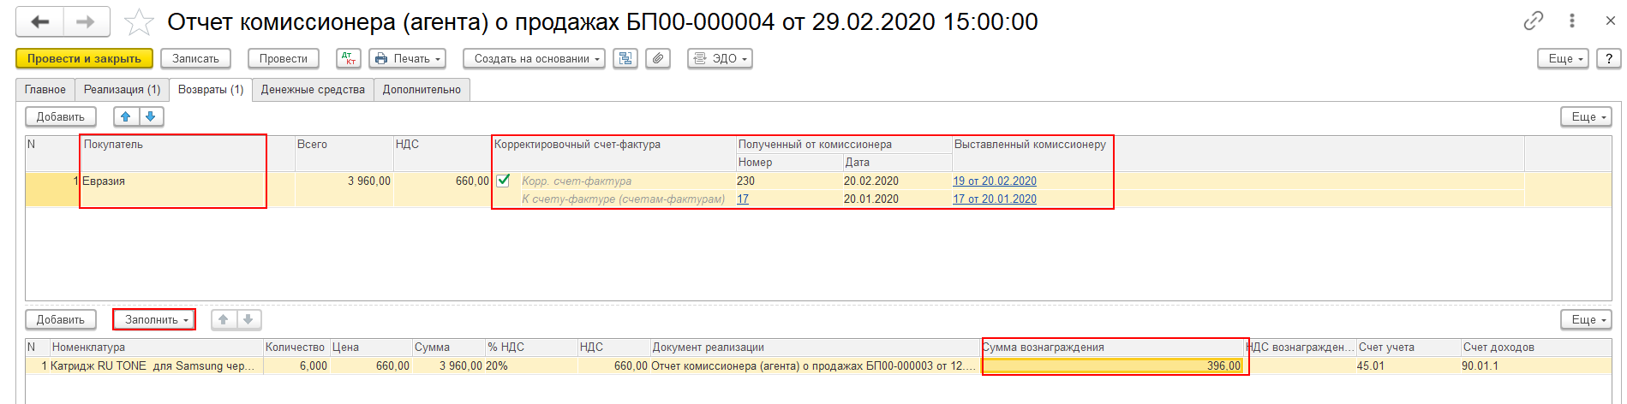Open the ЭДО dropdown menu

pos(720,58)
